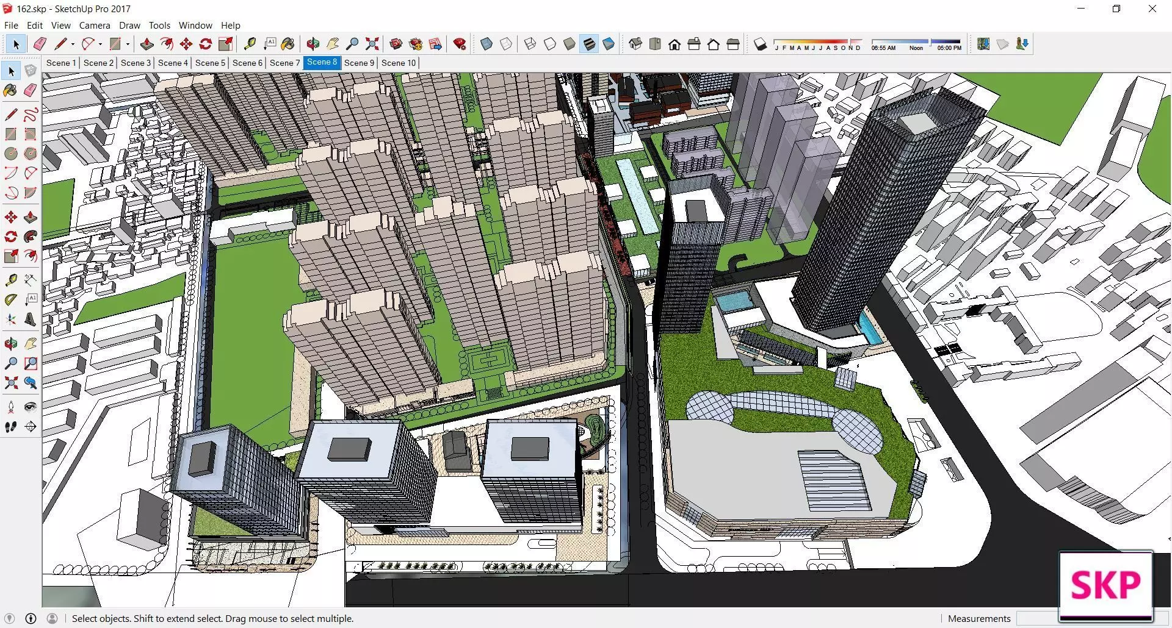The width and height of the screenshot is (1172, 628).
Task: Activate the Look Around eye tool
Action: (31, 407)
